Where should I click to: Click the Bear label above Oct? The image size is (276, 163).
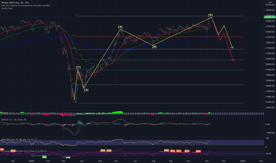click(187, 151)
